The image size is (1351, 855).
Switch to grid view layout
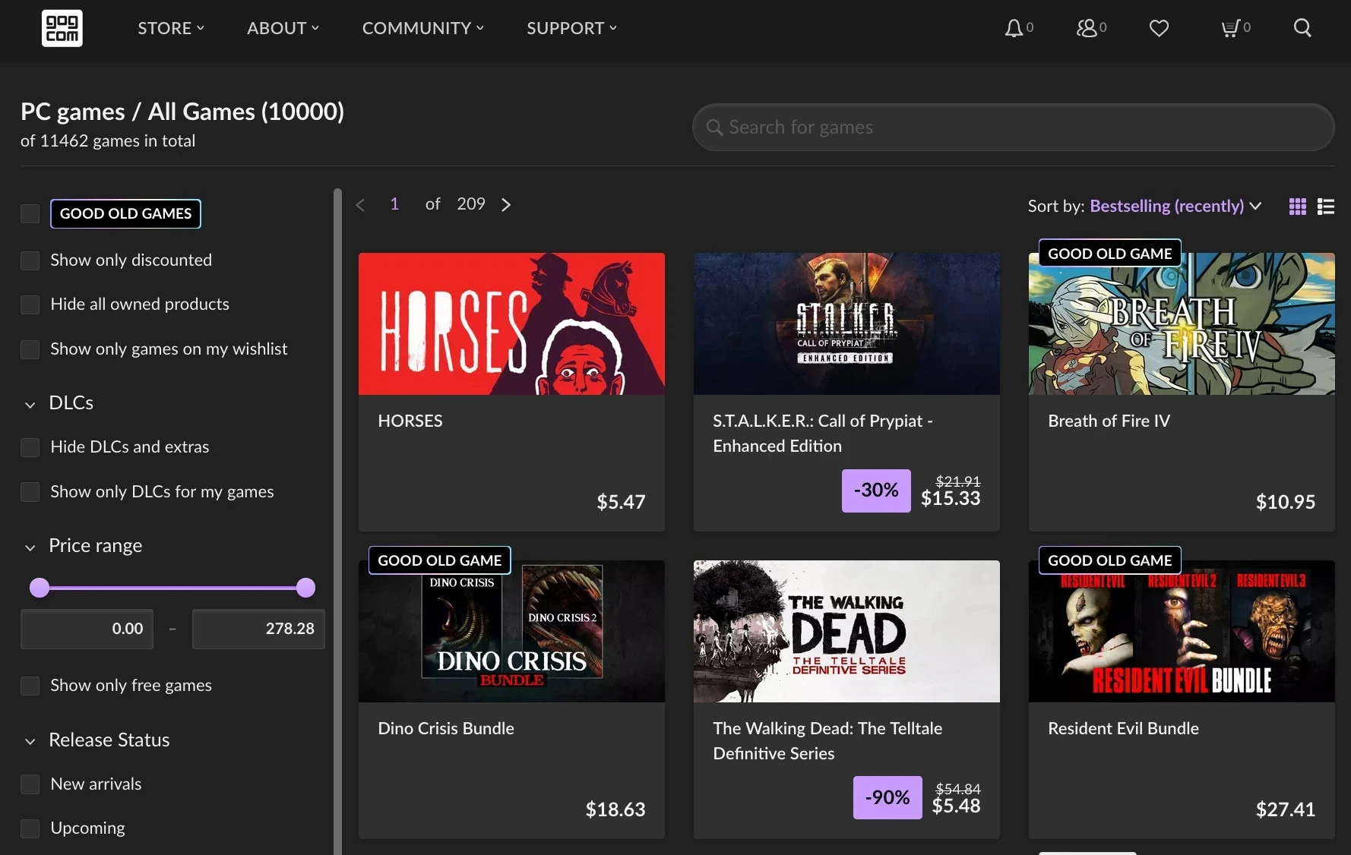[1298, 207]
